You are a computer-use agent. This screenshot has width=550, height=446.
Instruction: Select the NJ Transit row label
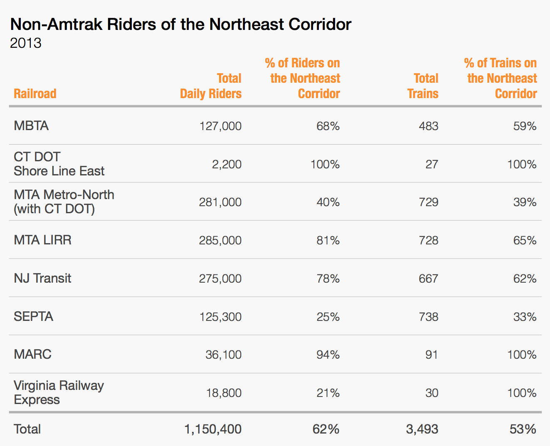pos(42,278)
